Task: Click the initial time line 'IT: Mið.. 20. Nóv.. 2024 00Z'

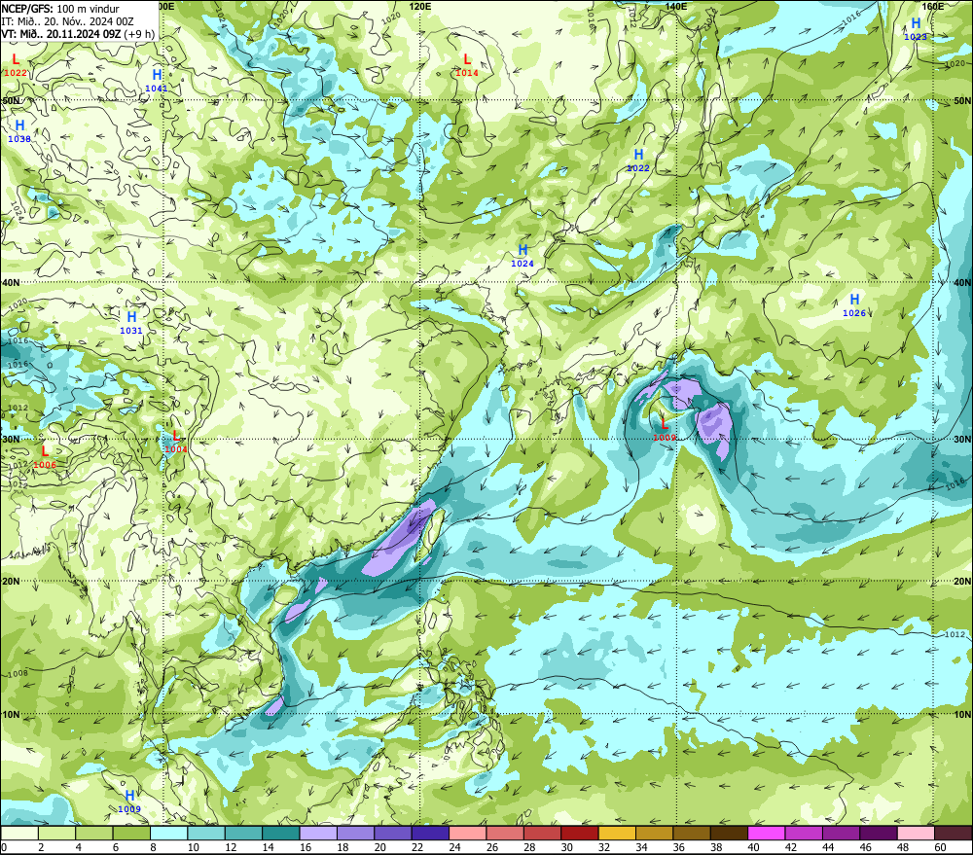Action: 68,21
